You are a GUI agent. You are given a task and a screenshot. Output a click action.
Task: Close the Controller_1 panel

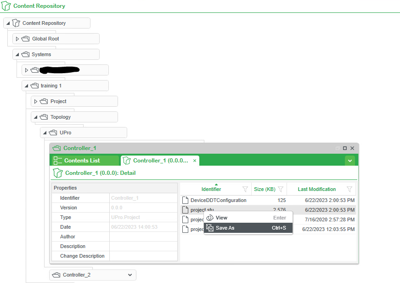coord(352,148)
